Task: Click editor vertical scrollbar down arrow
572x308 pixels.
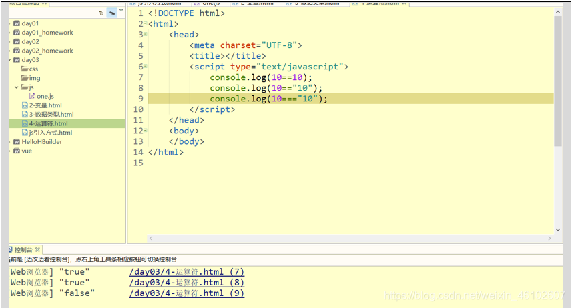Action: [558, 230]
